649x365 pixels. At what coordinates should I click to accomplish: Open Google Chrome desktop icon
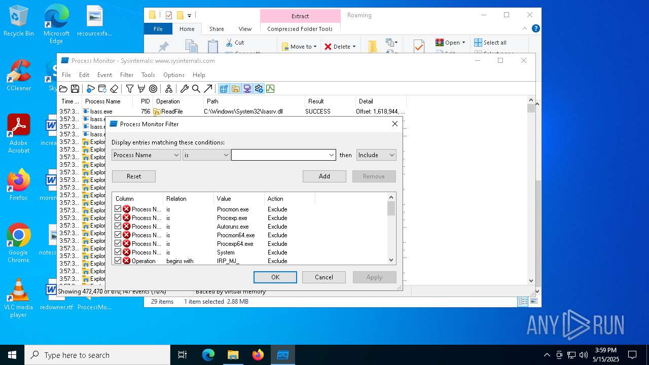tap(19, 243)
